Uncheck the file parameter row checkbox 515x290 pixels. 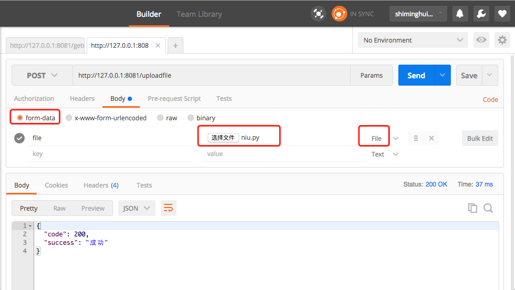[19, 138]
